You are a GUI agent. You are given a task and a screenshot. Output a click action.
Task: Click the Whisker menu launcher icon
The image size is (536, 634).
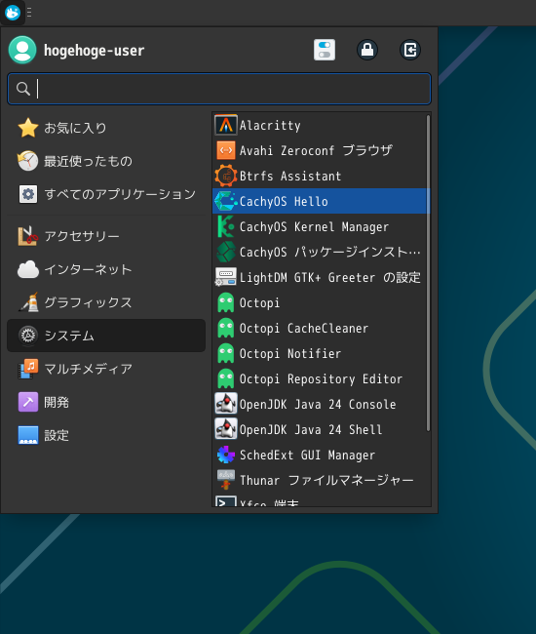click(x=13, y=13)
